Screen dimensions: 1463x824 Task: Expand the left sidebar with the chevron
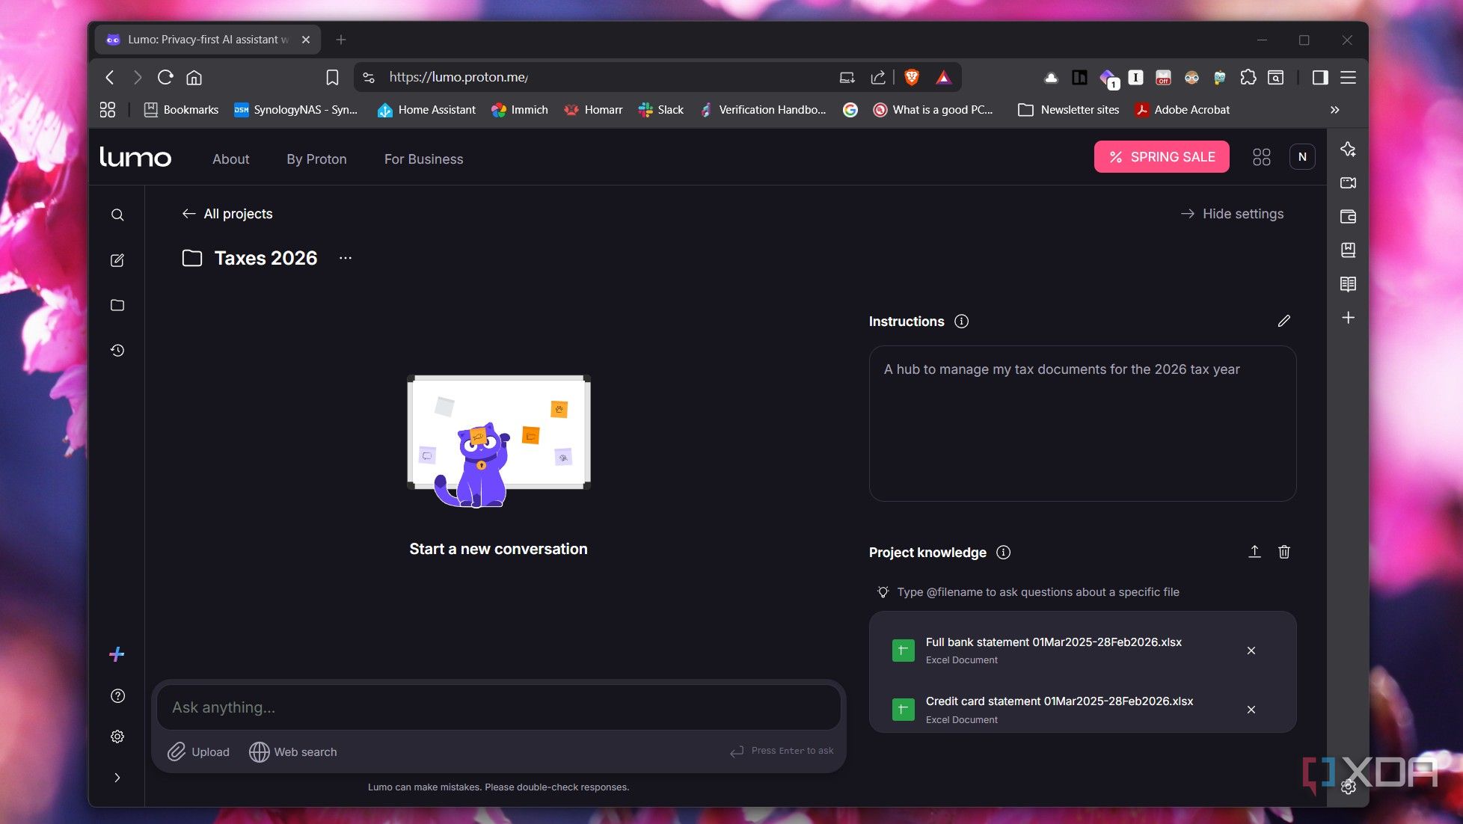pos(117,778)
